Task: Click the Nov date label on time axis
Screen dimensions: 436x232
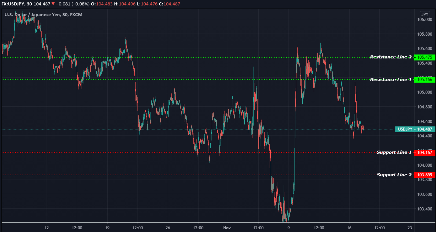Action: 227,228
